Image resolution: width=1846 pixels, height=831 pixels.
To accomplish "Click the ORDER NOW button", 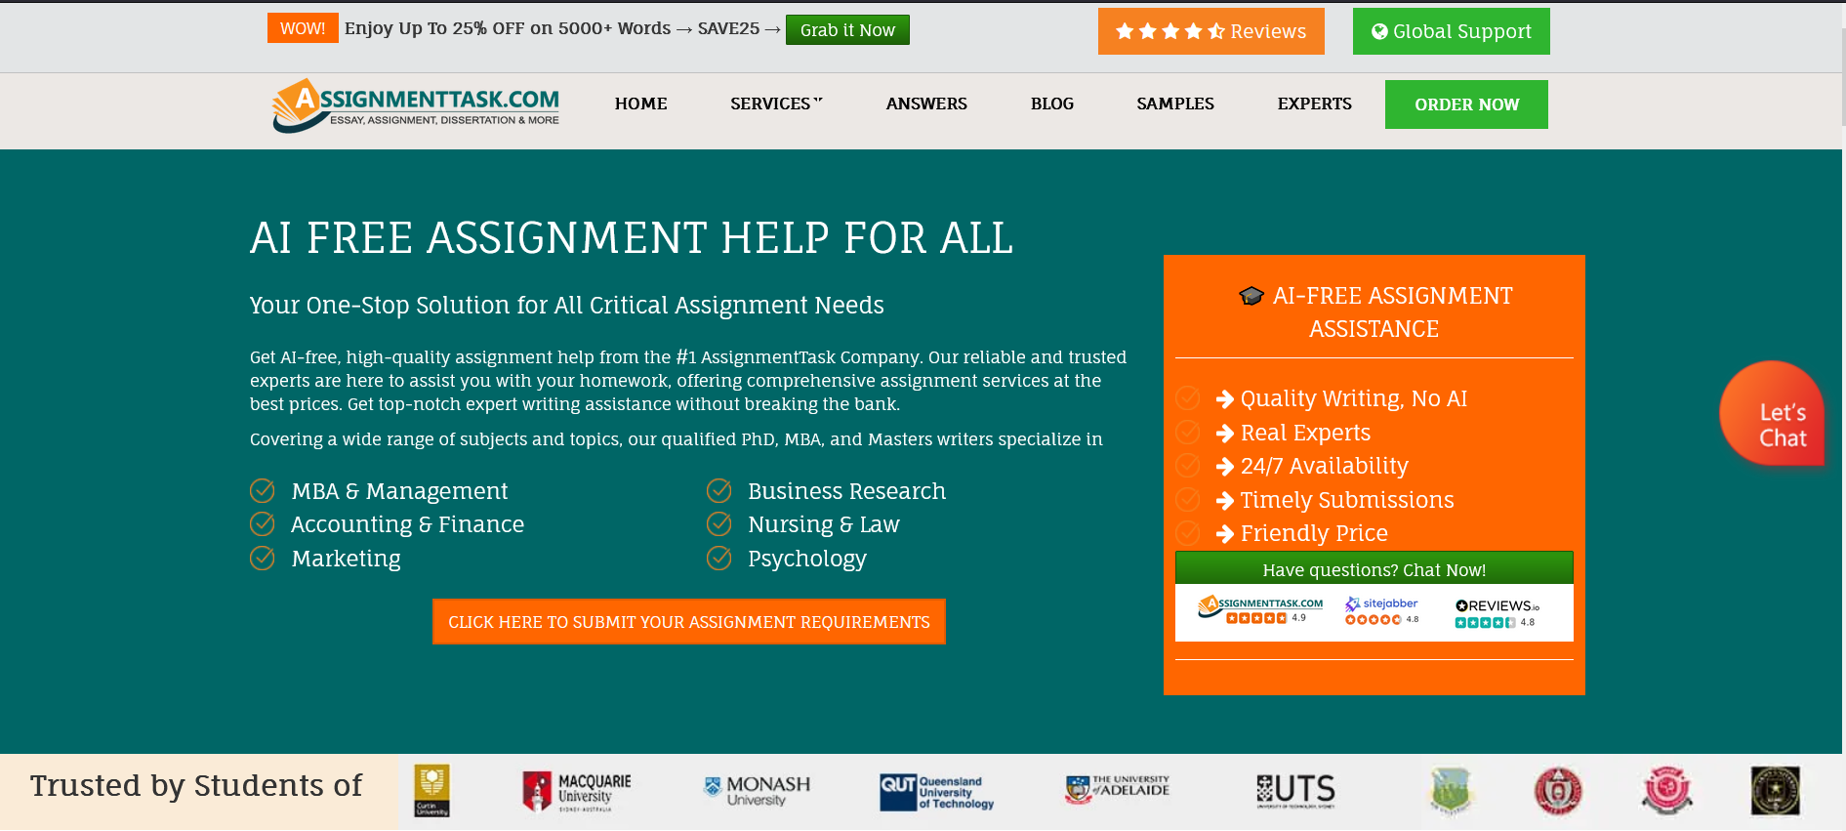I will (1466, 104).
